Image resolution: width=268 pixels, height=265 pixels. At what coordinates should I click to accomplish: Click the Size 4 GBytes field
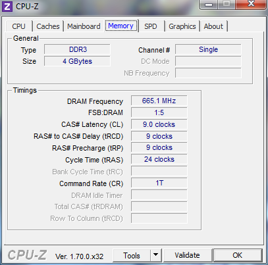(x=77, y=61)
